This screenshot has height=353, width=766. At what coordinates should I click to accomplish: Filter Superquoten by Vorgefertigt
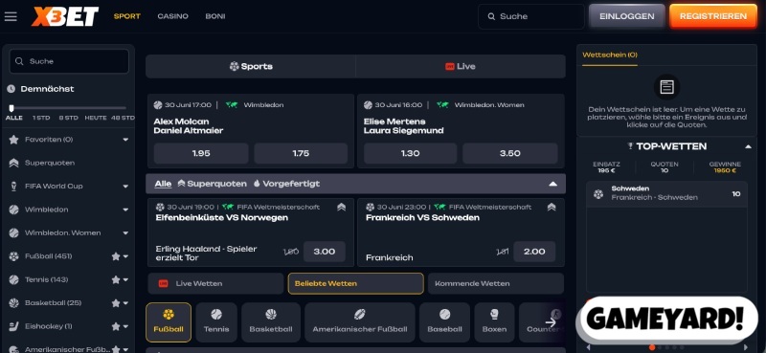click(x=286, y=184)
